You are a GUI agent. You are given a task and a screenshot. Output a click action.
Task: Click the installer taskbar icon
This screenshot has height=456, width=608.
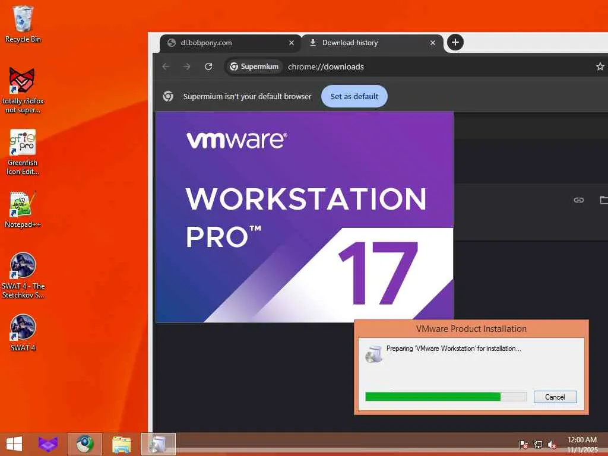point(158,444)
